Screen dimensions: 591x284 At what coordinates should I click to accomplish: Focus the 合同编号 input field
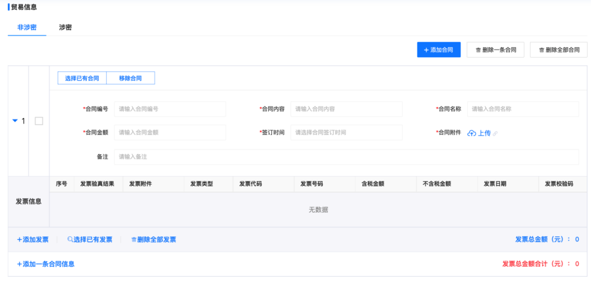tap(170, 109)
